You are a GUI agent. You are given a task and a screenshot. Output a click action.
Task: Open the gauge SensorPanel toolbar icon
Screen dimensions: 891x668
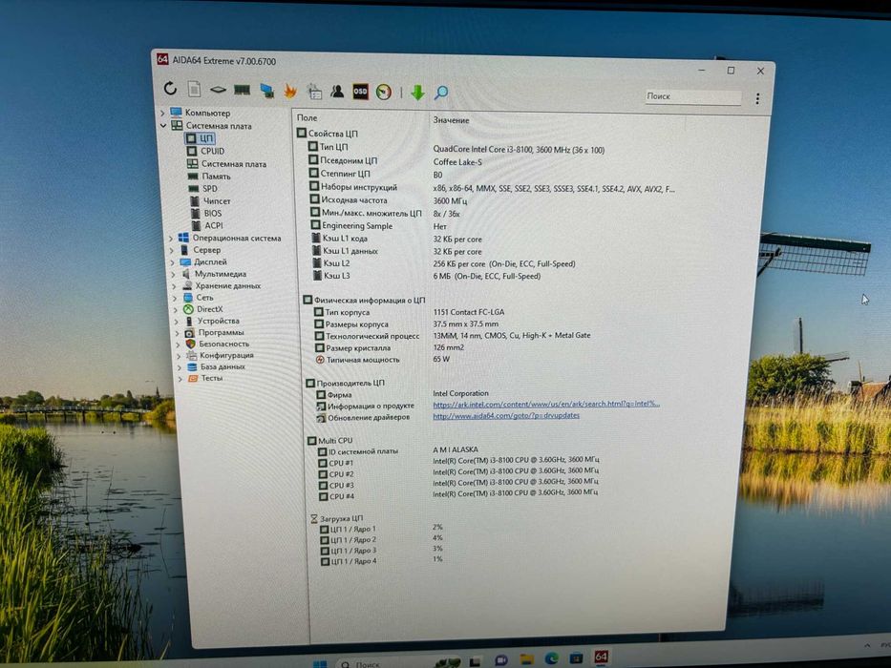pos(384,92)
